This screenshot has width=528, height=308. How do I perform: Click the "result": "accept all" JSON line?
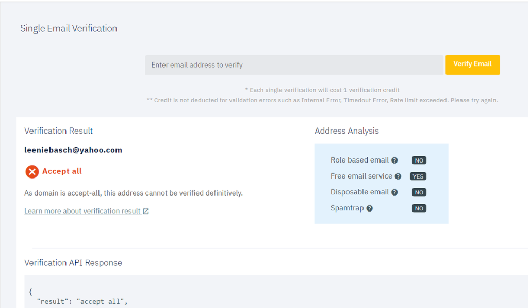(82, 302)
